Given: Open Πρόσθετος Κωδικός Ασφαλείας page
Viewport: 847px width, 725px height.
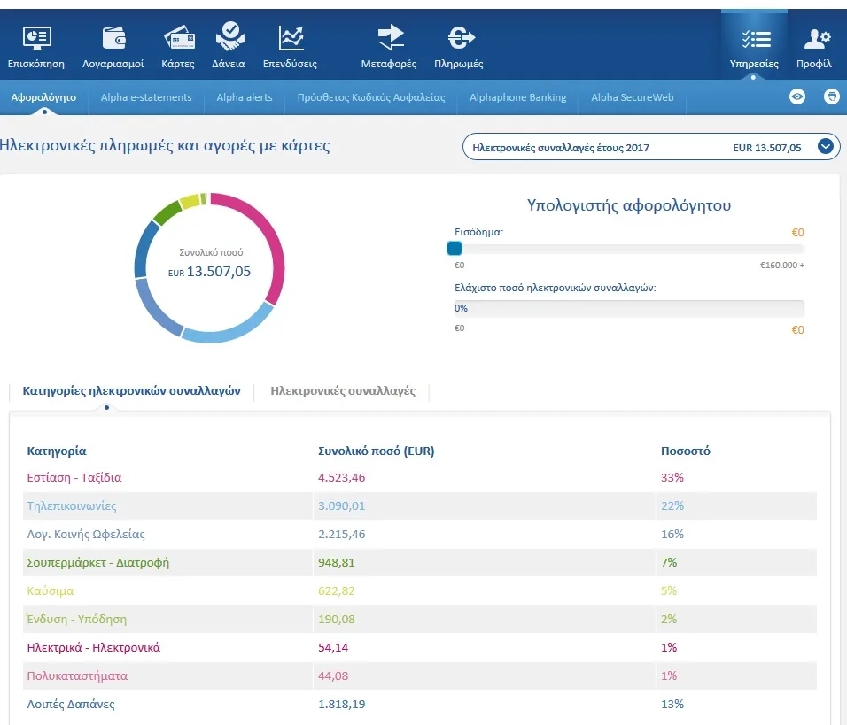Looking at the screenshot, I should [x=371, y=97].
